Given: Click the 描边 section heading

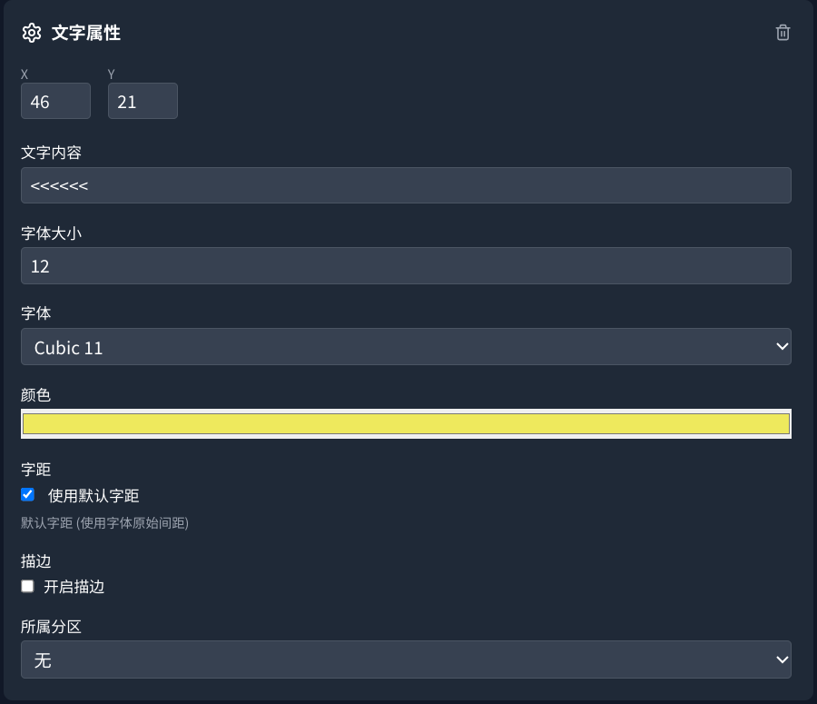Looking at the screenshot, I should click(x=36, y=561).
